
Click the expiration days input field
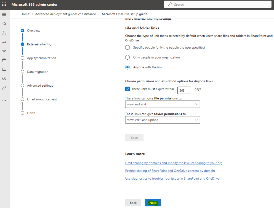click(184, 90)
